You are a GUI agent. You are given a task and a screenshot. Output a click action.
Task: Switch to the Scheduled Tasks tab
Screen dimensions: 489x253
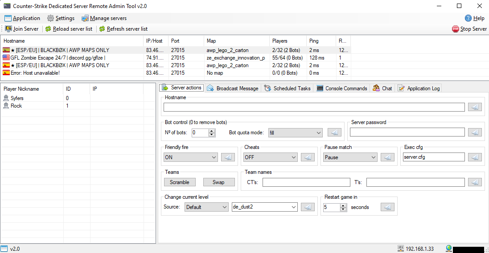288,88
